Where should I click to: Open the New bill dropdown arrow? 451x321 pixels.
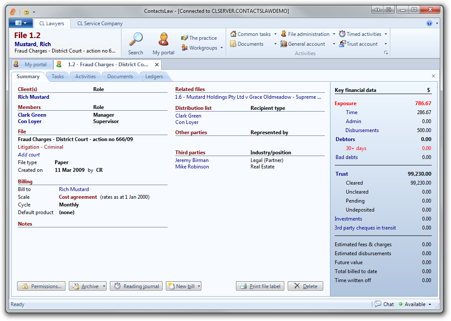pyautogui.click(x=199, y=286)
